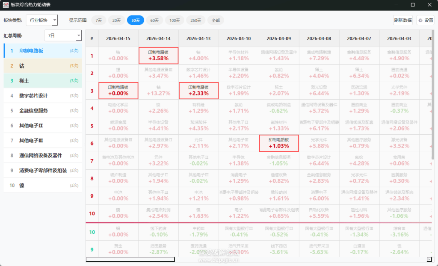Select 金融信息服务 in the ranking list
The image size is (438, 266).
click(43, 111)
